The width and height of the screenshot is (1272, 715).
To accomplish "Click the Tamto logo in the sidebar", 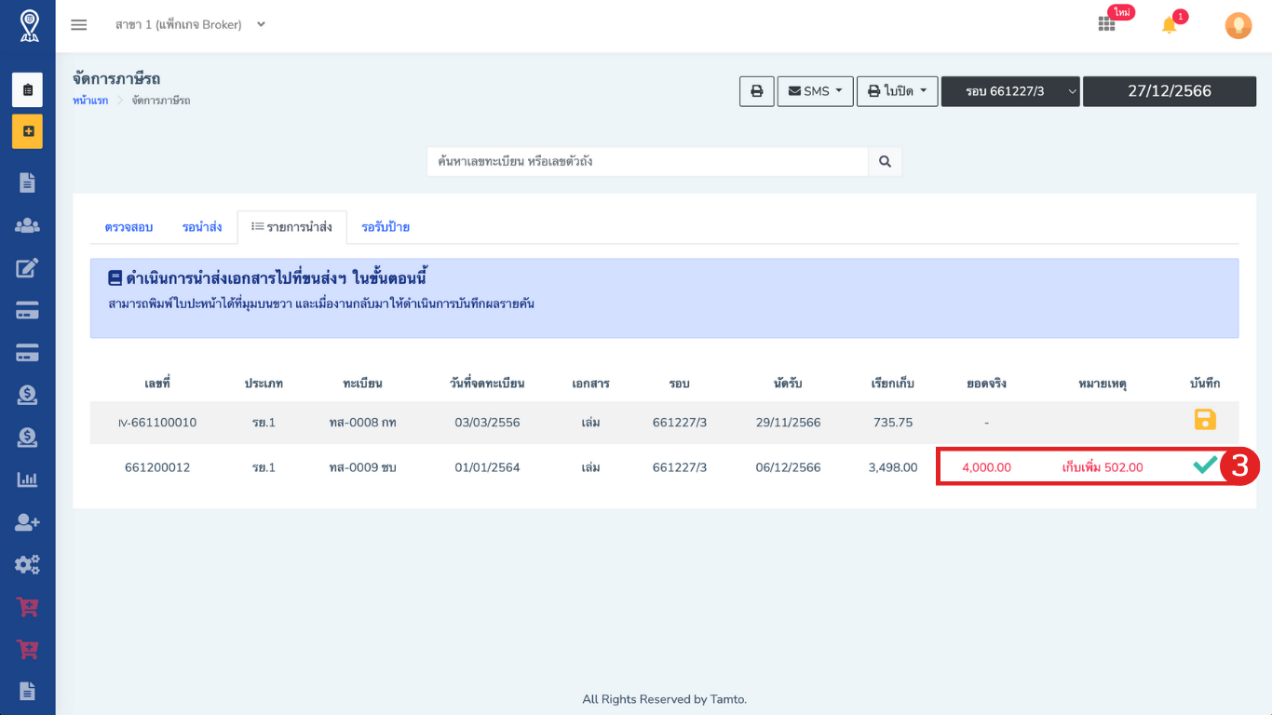I will tap(29, 25).
